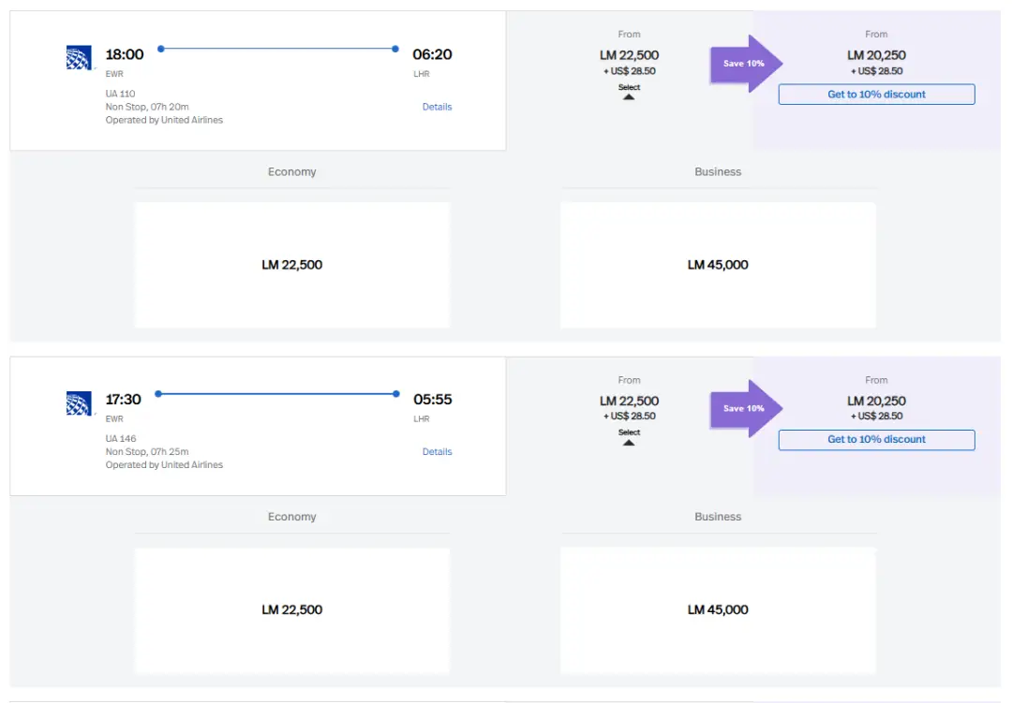1012x703 pixels.
Task: Select the Business heading under flight UA 110
Action: click(x=718, y=172)
